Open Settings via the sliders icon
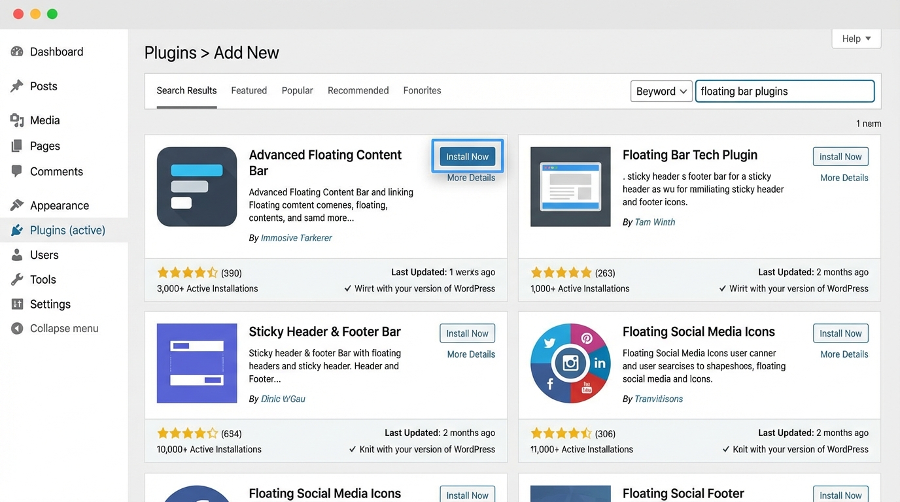Image resolution: width=900 pixels, height=502 pixels. click(16, 304)
